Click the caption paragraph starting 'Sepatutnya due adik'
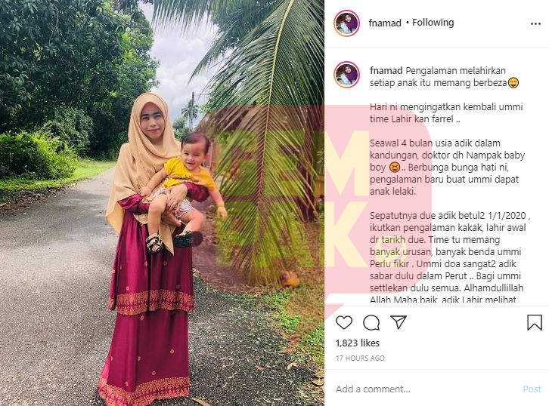This screenshot has height=406, width=549. pos(450,257)
